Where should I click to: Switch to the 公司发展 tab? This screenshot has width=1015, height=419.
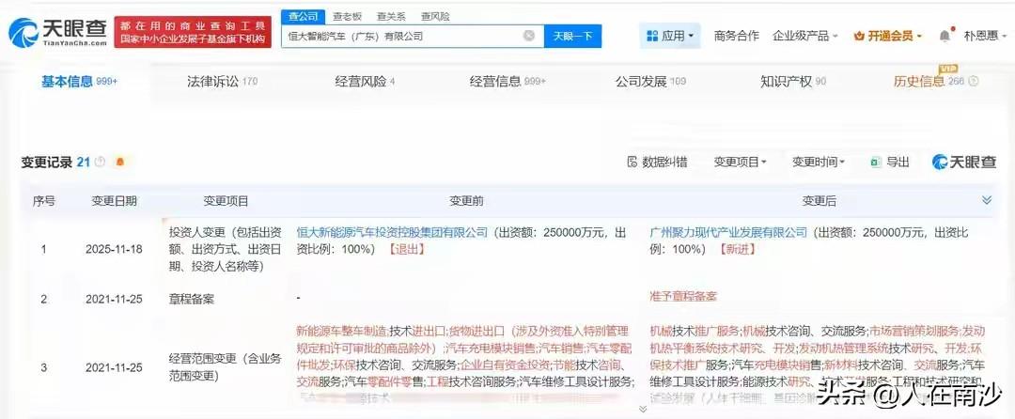click(x=650, y=82)
